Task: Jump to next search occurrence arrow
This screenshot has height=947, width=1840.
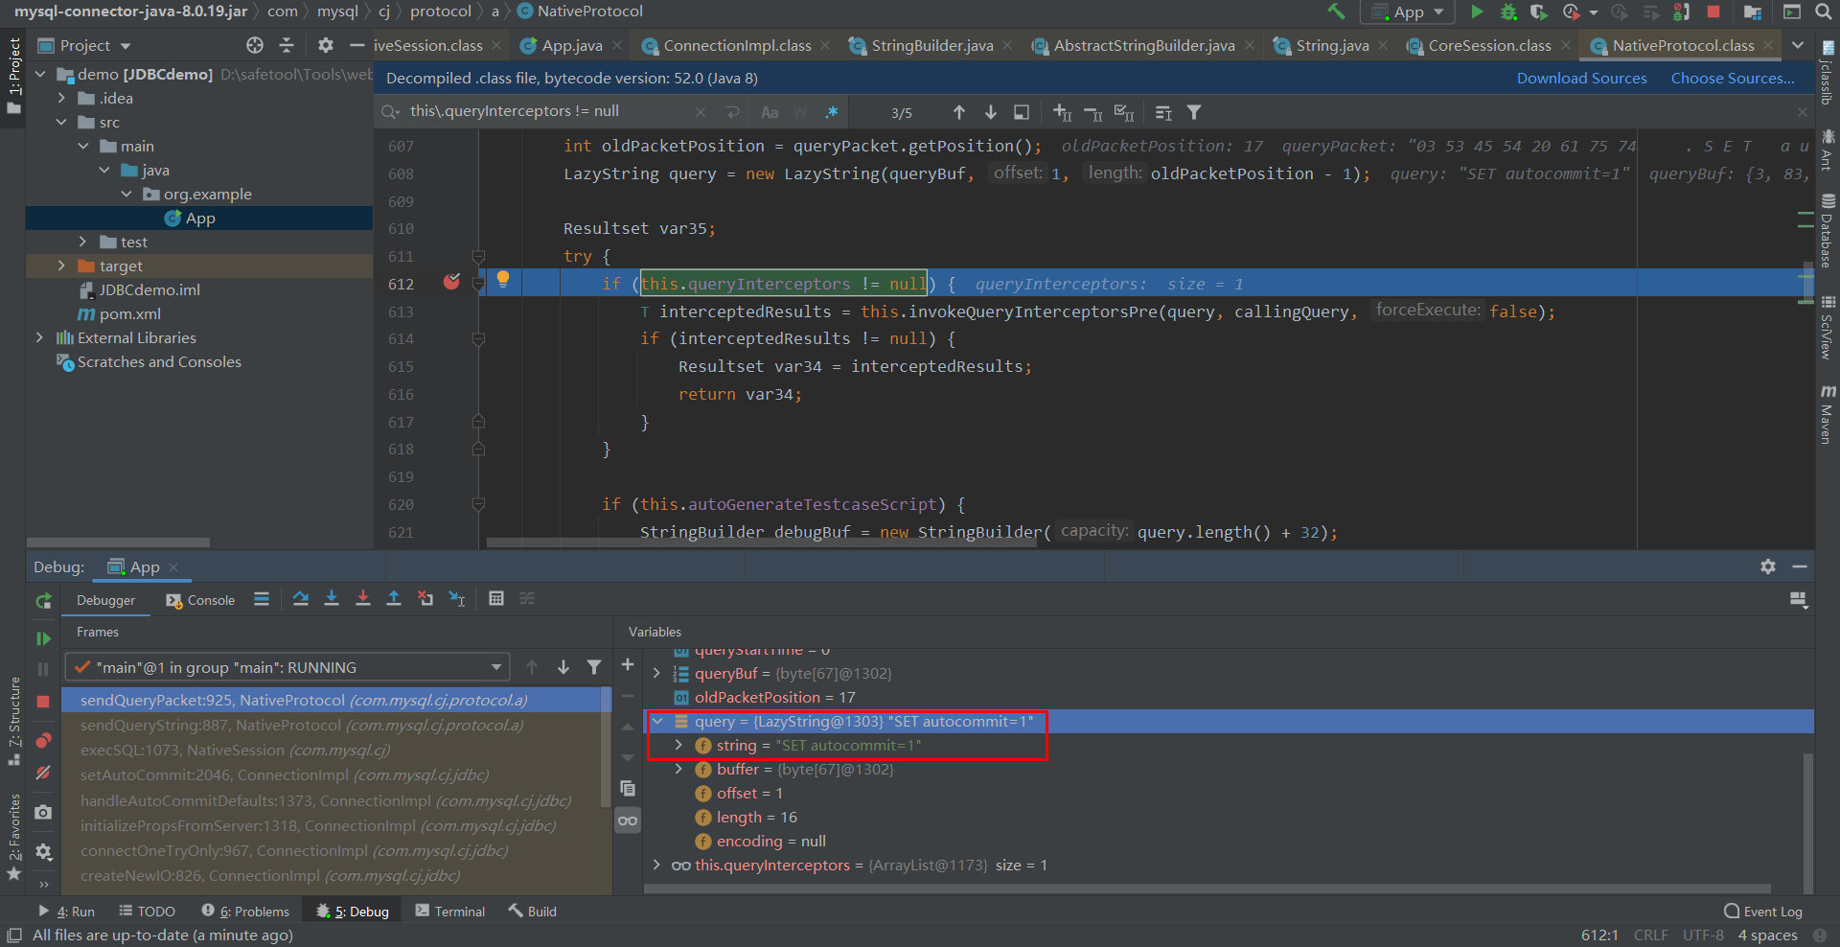Action: click(991, 113)
